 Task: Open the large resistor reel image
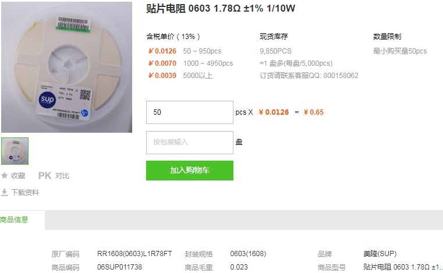point(67,68)
